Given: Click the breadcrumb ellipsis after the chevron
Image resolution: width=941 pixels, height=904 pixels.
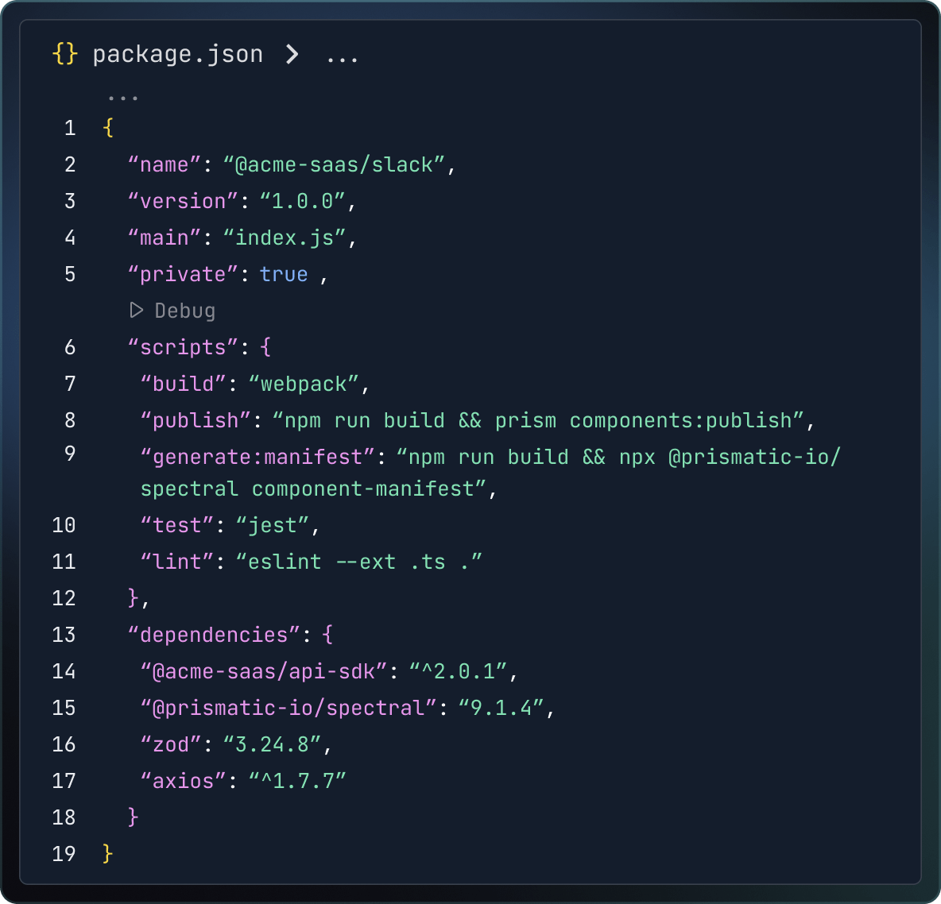Looking at the screenshot, I should tap(342, 60).
